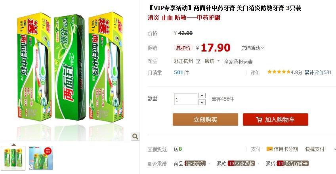Click the 养护价 promotion tag
Screen dimensions: 336x174
click(x=183, y=48)
